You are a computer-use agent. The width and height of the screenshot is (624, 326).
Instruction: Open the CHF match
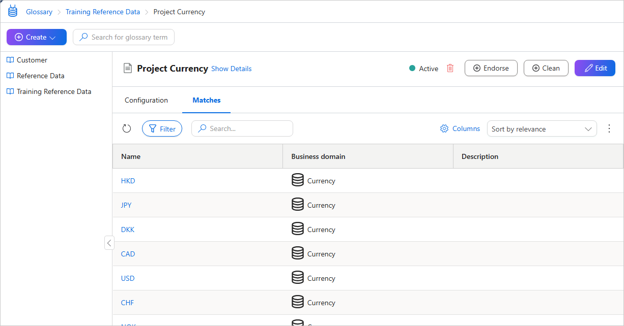click(128, 303)
